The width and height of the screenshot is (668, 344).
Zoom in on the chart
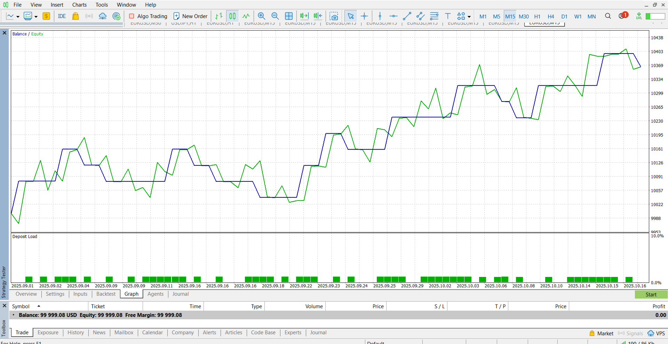pyautogui.click(x=262, y=16)
